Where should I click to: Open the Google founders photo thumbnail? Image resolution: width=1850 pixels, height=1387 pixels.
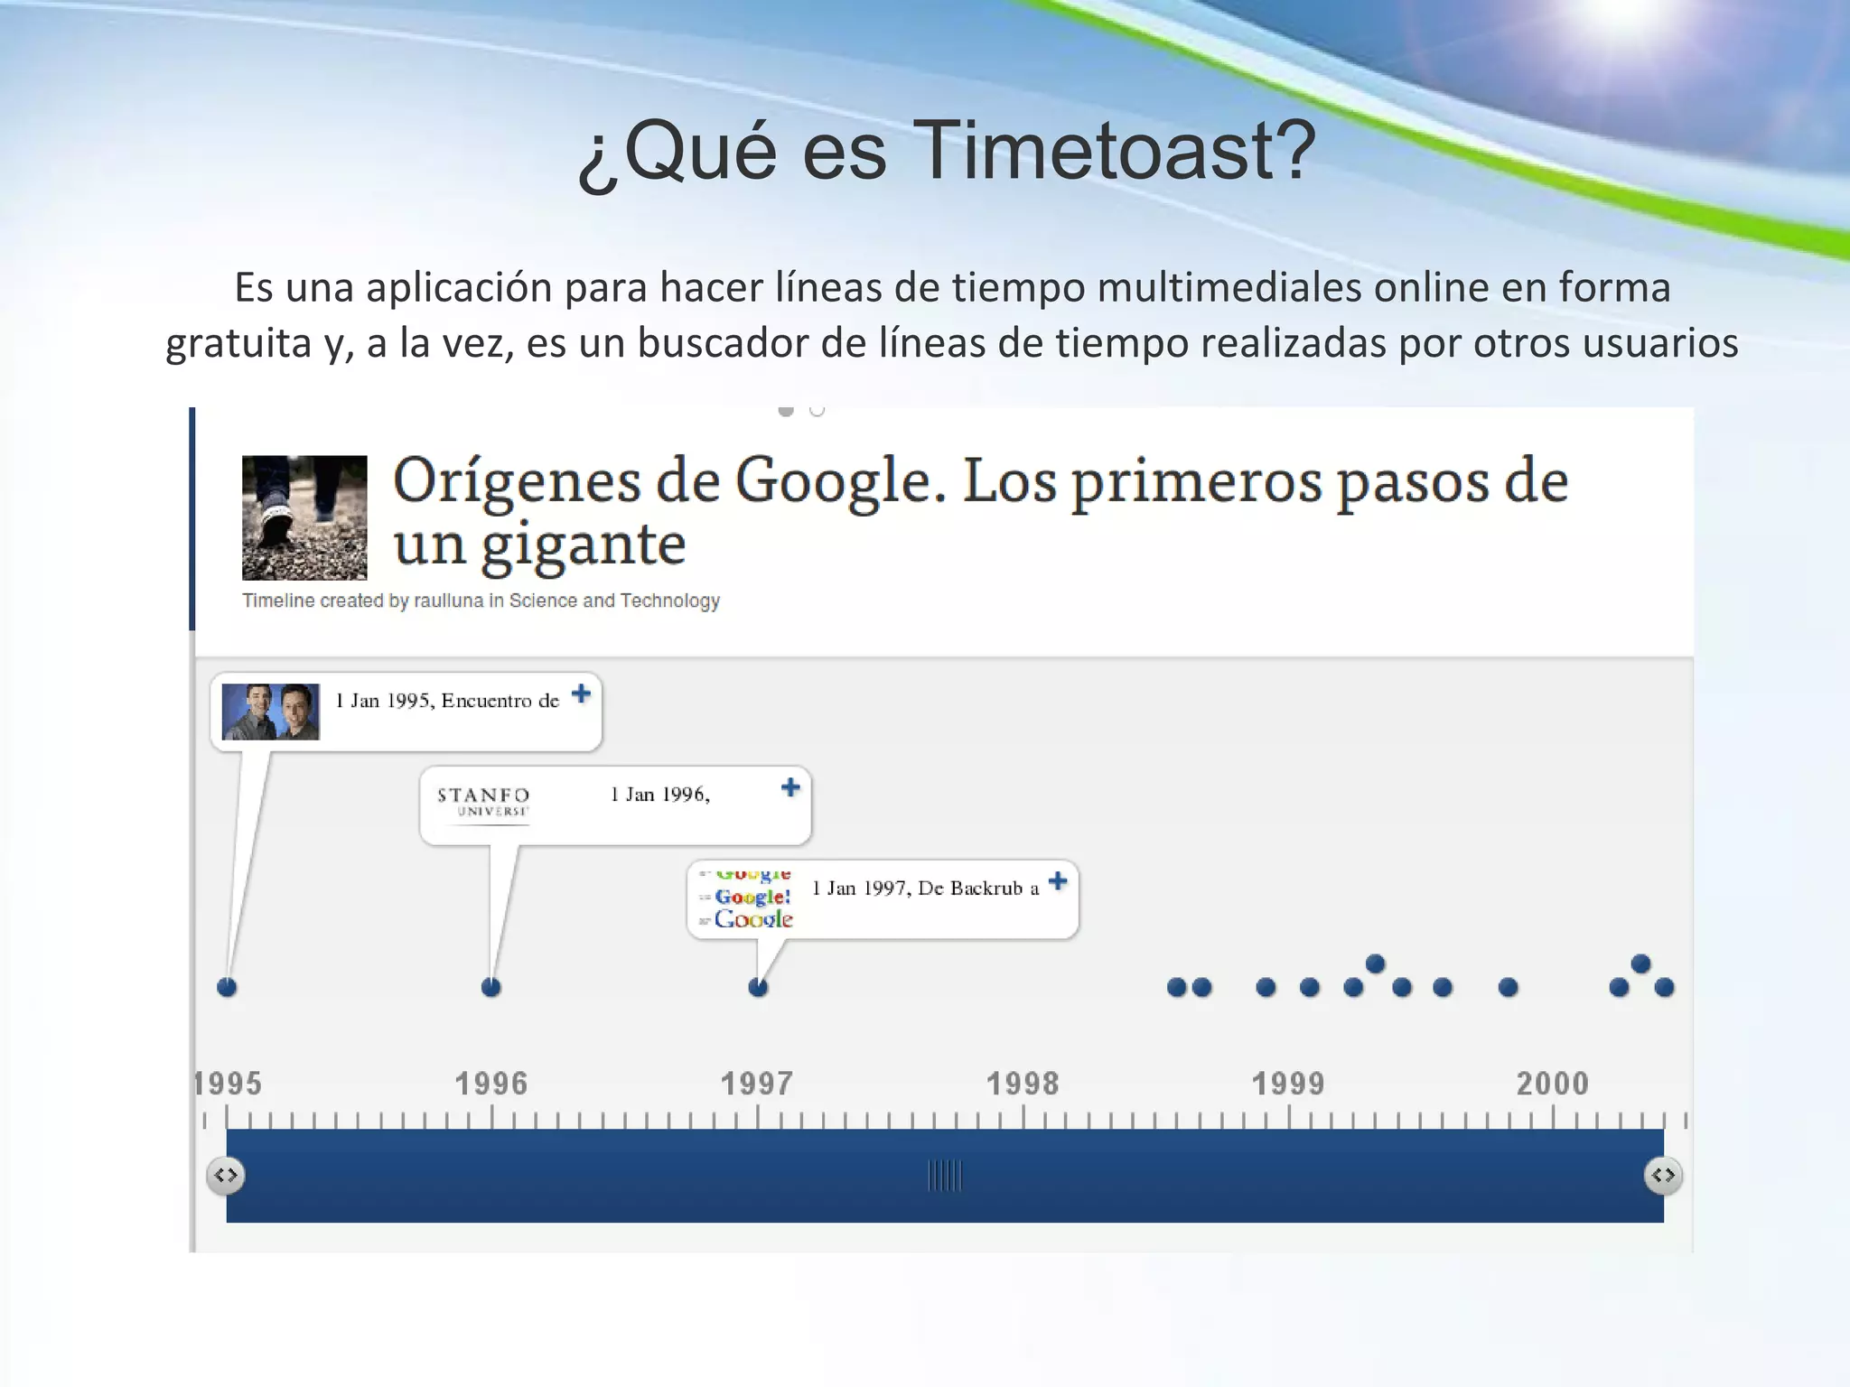click(271, 712)
